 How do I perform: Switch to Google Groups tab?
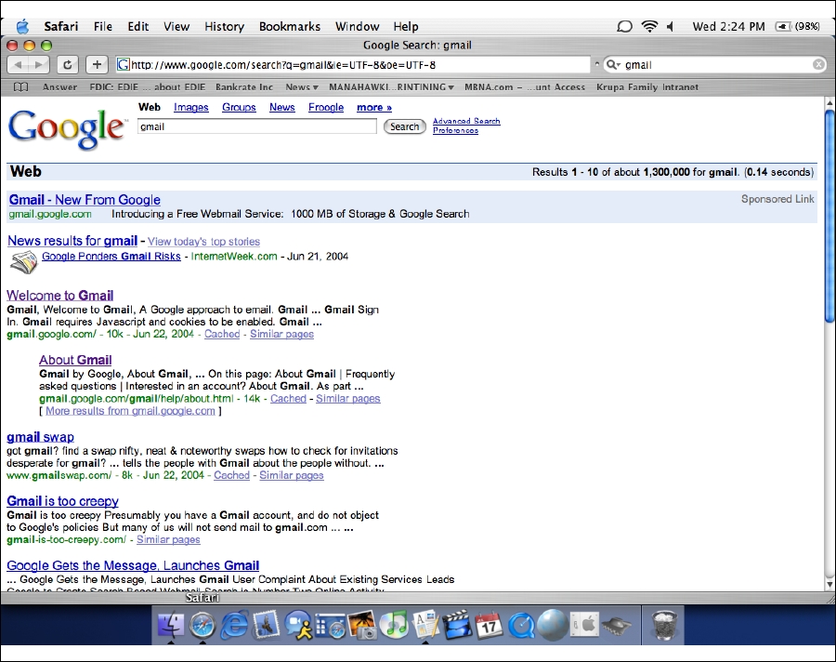click(x=239, y=107)
